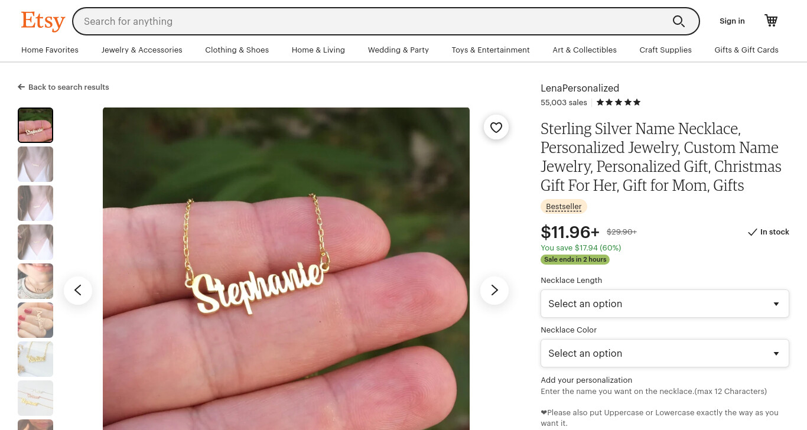Viewport: 807px width, 430px height.
Task: Click the Sign in button
Action: [x=732, y=21]
